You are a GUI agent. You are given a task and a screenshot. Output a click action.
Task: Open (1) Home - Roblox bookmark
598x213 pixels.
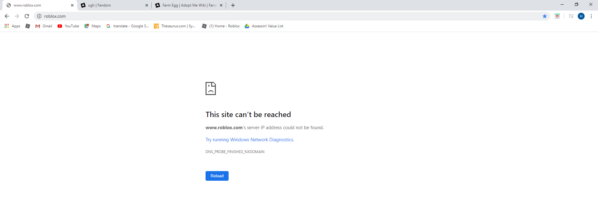[221, 26]
